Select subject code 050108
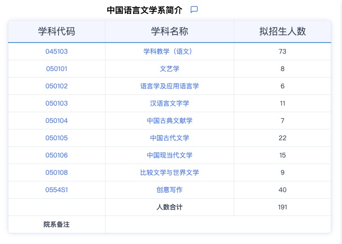342x244 pixels. [57, 172]
